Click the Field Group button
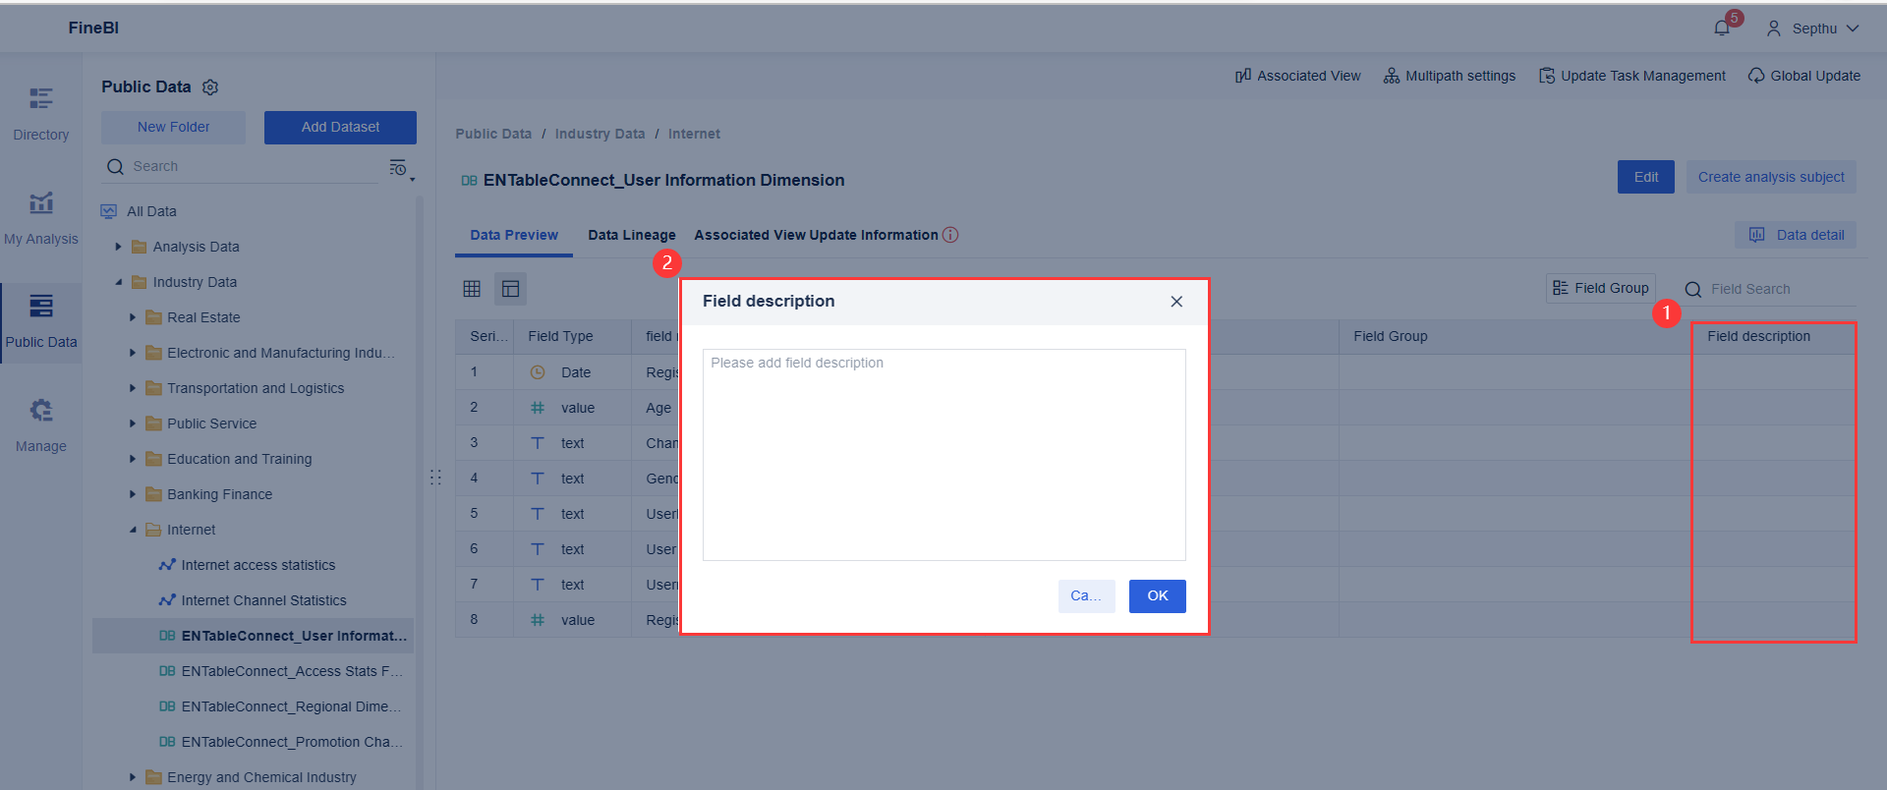This screenshot has height=790, width=1887. [x=1601, y=288]
